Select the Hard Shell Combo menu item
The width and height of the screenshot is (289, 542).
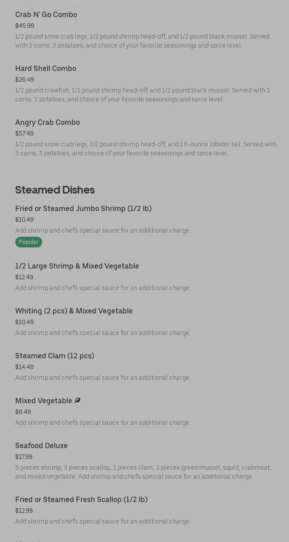[46, 69]
